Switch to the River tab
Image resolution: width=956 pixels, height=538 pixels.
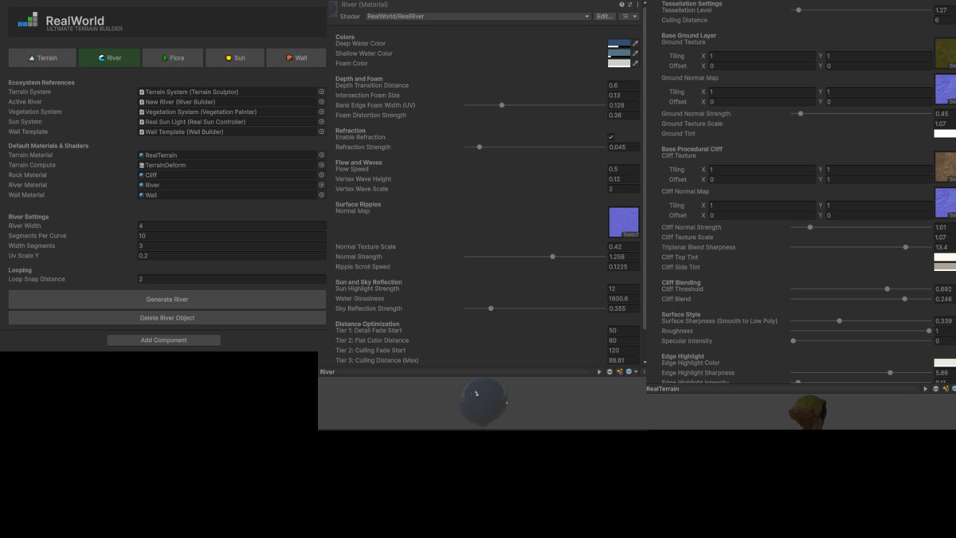(110, 57)
